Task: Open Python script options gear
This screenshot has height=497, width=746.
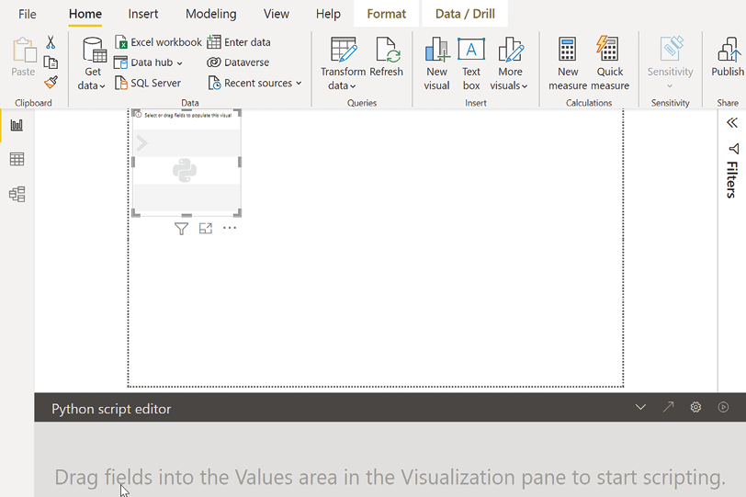Action: point(695,407)
